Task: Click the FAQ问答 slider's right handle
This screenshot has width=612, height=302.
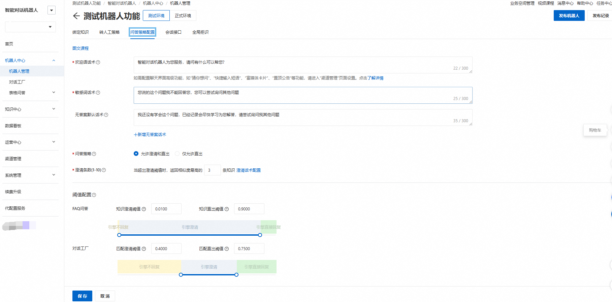Action: (260, 235)
